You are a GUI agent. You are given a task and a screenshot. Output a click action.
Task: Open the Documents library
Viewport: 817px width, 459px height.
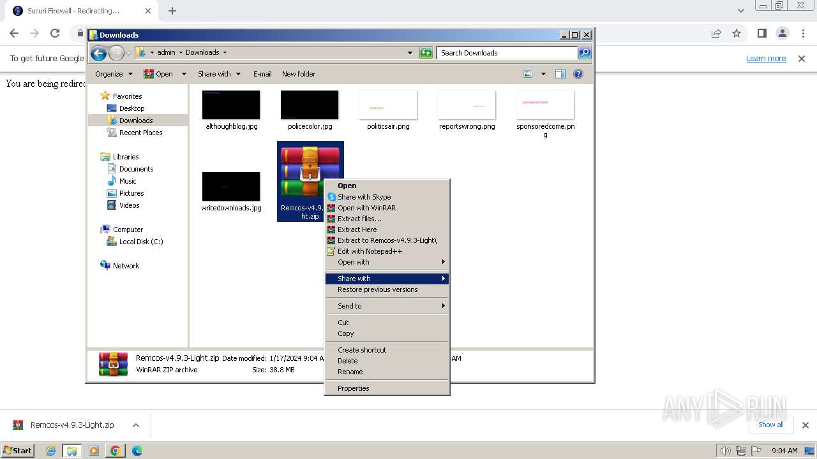(136, 169)
